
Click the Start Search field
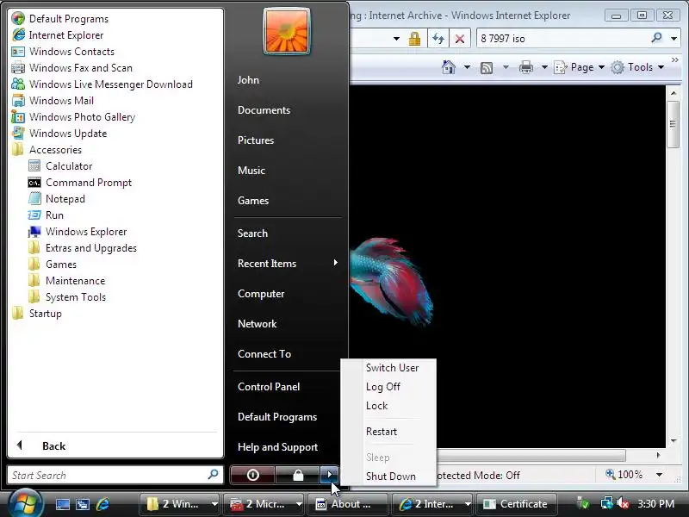[x=115, y=475]
